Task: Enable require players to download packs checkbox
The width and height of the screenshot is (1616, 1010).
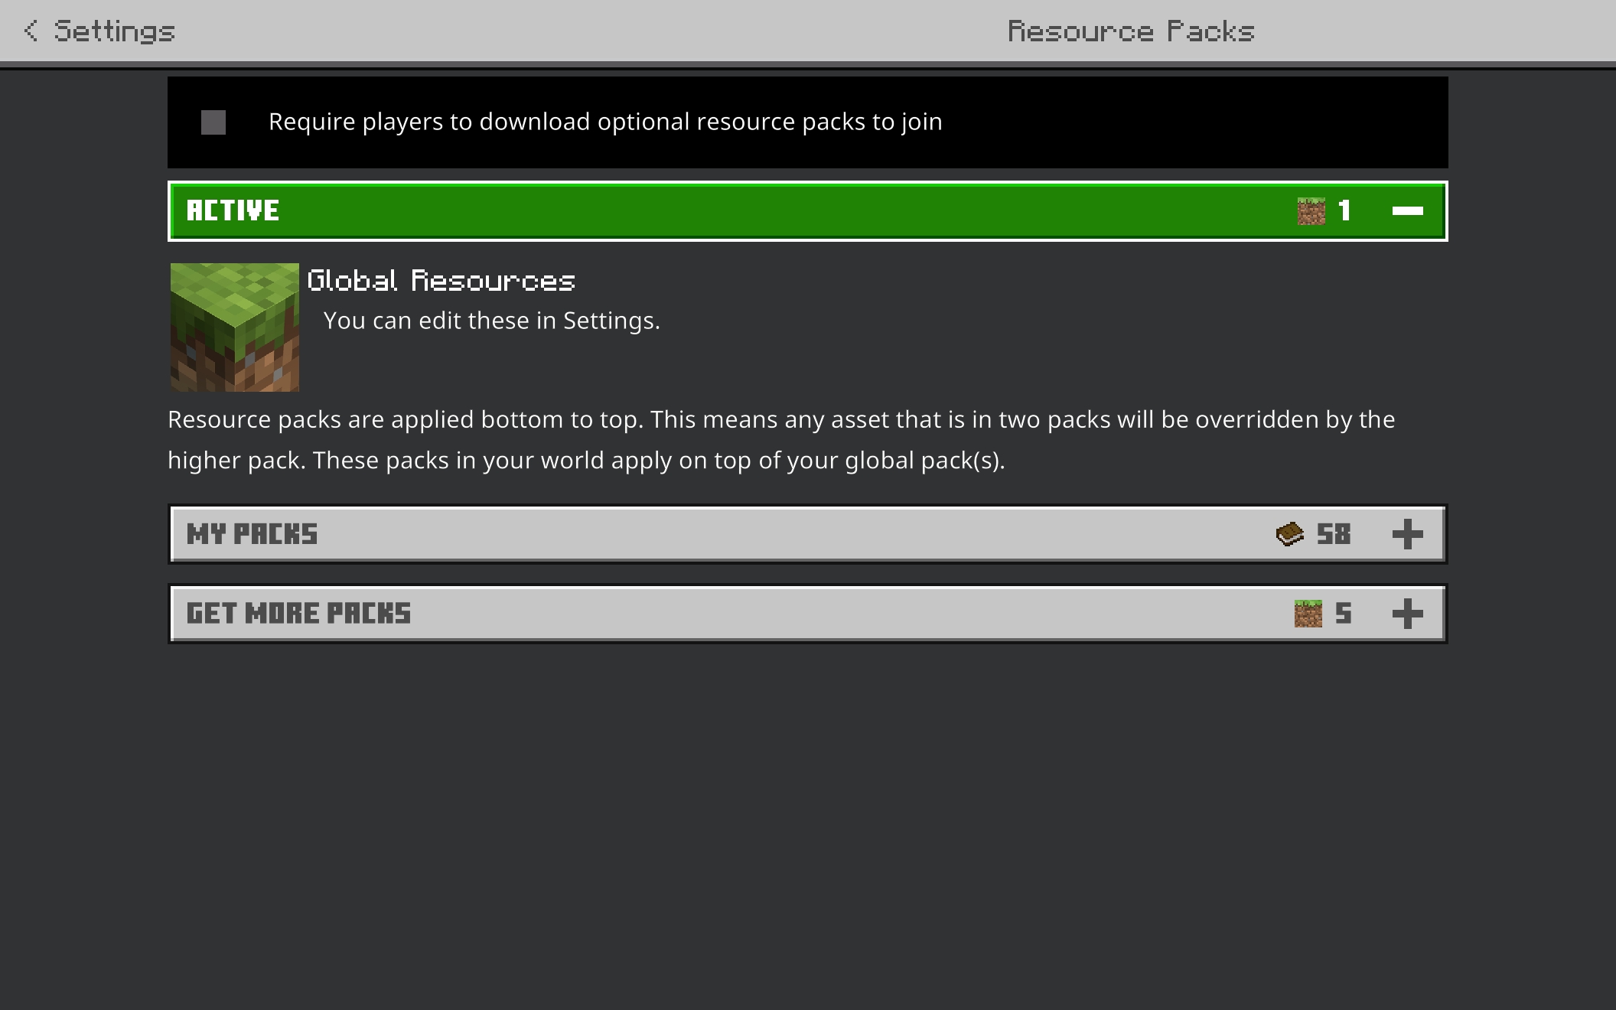Action: (x=213, y=122)
